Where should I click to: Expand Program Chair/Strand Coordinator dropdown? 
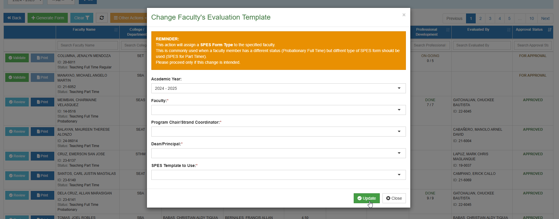pyautogui.click(x=278, y=132)
